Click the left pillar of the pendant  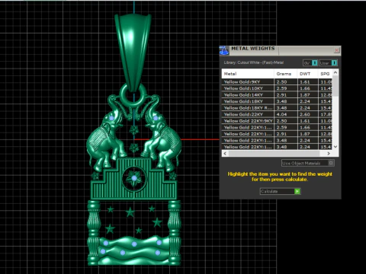point(94,233)
